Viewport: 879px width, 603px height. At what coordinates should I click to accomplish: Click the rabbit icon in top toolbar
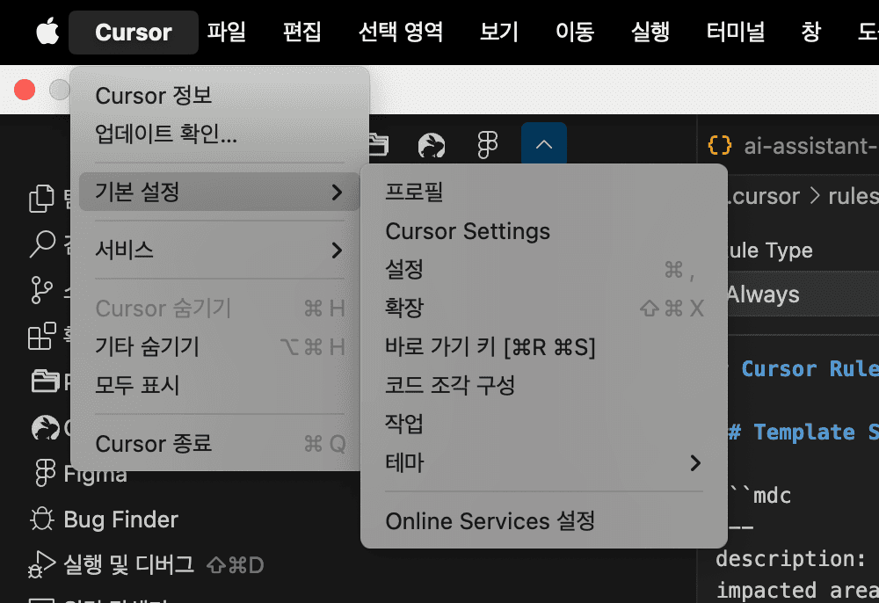tap(432, 146)
